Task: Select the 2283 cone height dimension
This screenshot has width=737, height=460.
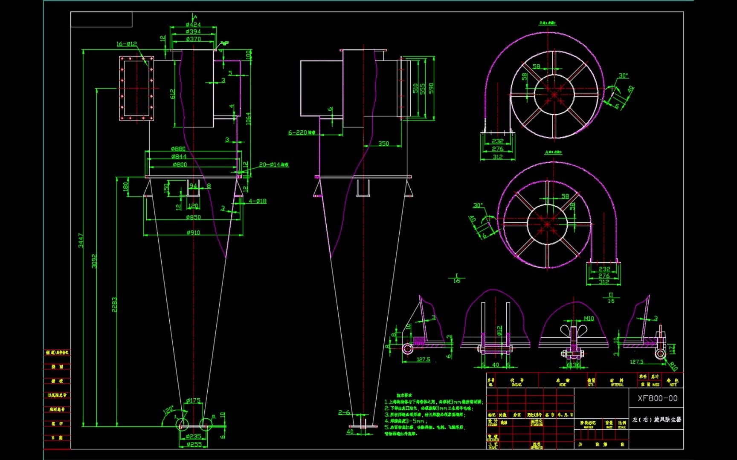Action: coord(114,305)
